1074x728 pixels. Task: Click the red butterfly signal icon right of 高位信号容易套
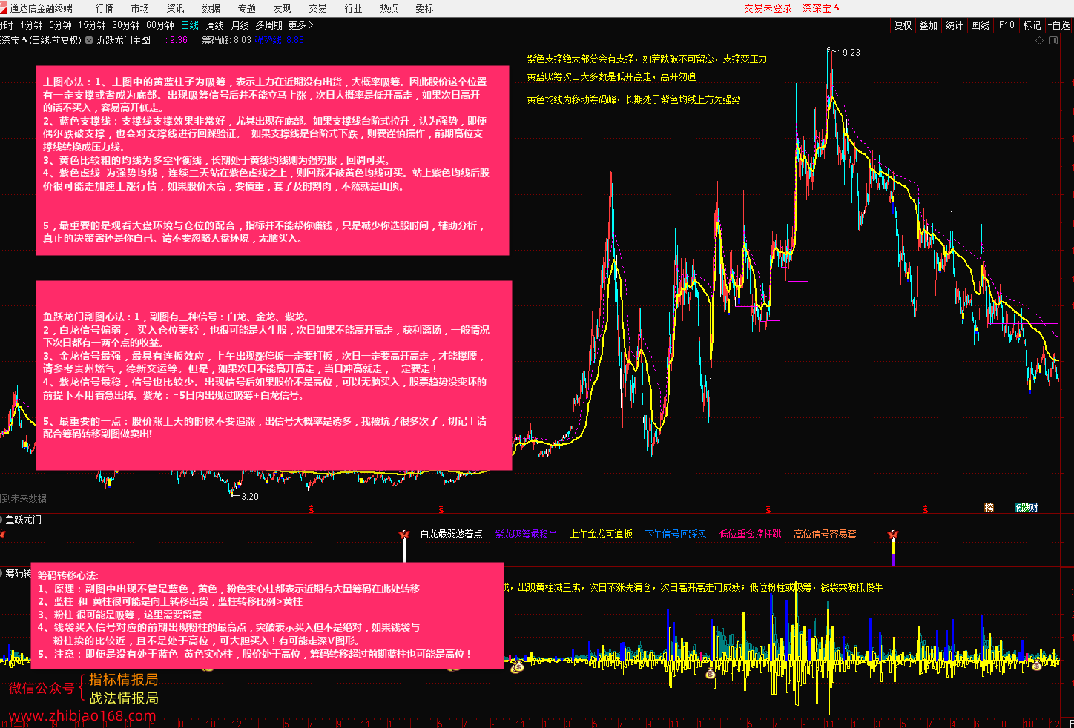click(x=893, y=535)
